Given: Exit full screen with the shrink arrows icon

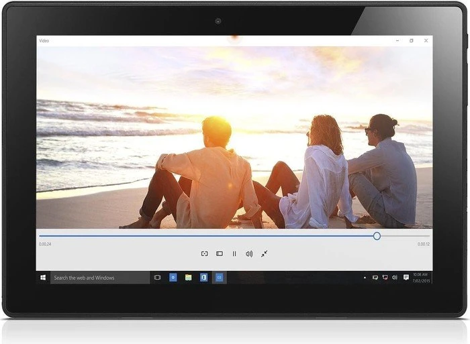Looking at the screenshot, I should [264, 254].
